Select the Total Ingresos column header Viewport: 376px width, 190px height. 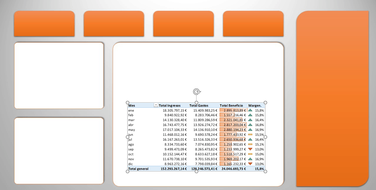[170, 105]
